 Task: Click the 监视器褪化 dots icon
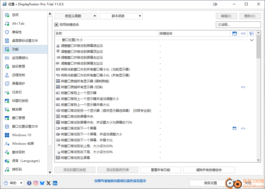[7, 58]
